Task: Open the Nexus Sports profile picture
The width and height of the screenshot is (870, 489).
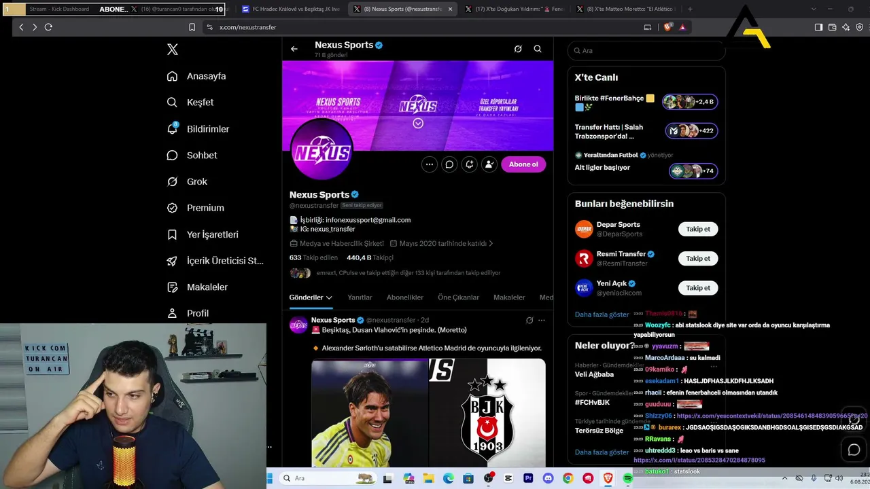Action: [321, 151]
